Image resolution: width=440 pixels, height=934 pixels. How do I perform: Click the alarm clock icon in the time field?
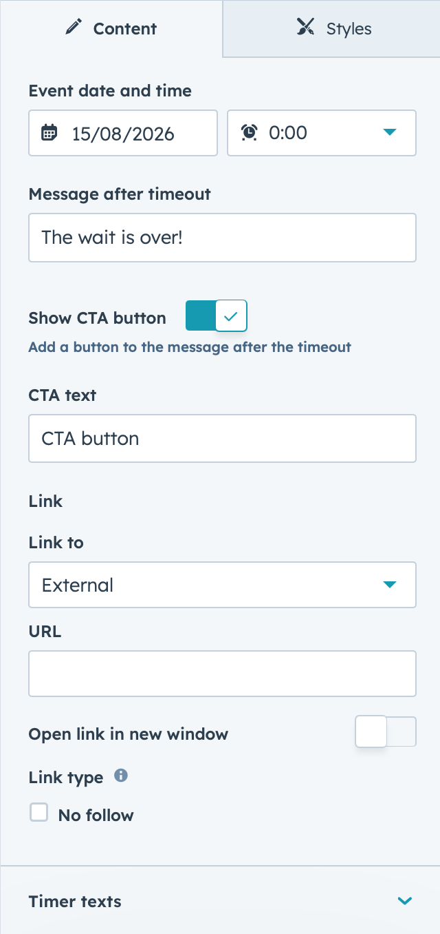(x=250, y=132)
